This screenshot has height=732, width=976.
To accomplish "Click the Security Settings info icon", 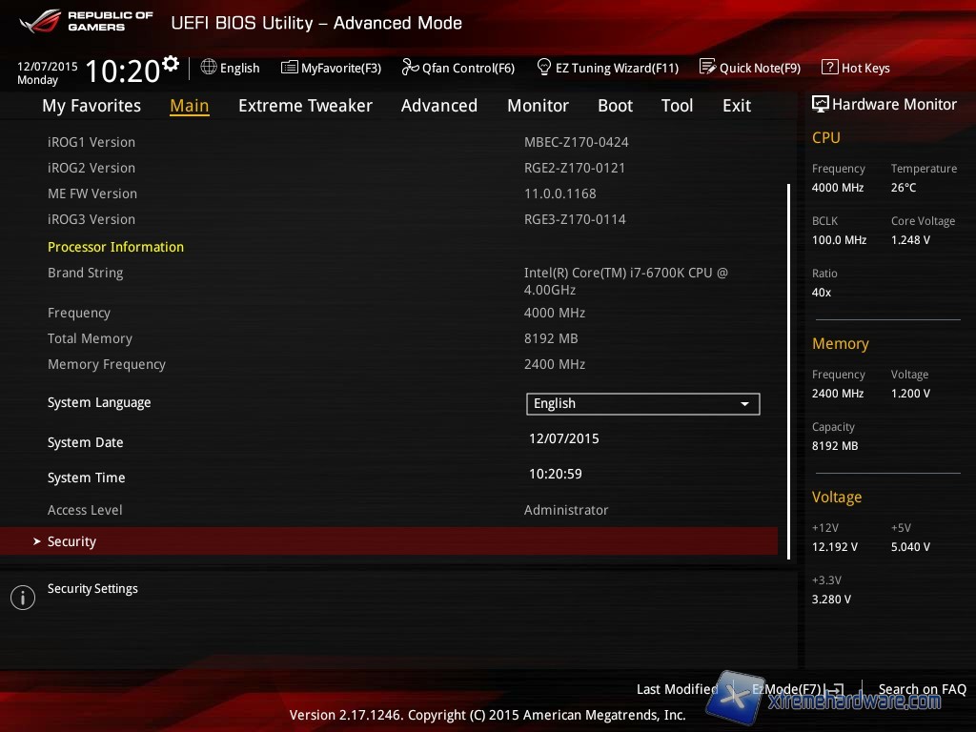I will (x=22, y=598).
